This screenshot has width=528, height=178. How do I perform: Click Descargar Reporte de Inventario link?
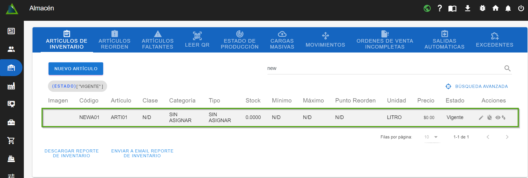pyautogui.click(x=72, y=153)
